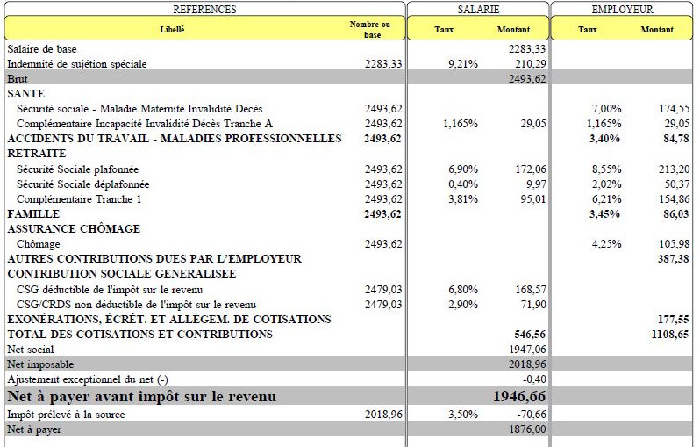
Task: Click the 'Salaire de base' row label
Action: pyautogui.click(x=42, y=49)
